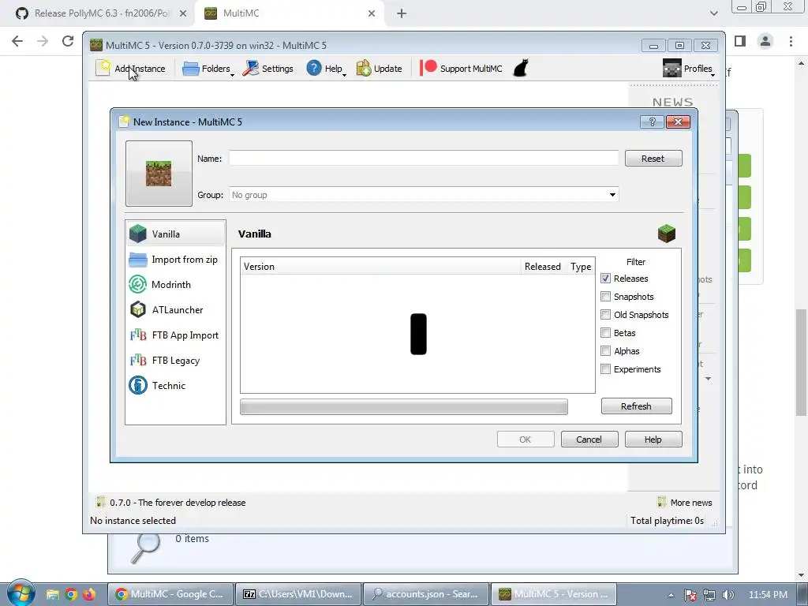808x606 pixels.
Task: Click the 11:54 PM taskbar clock
Action: pos(768,595)
